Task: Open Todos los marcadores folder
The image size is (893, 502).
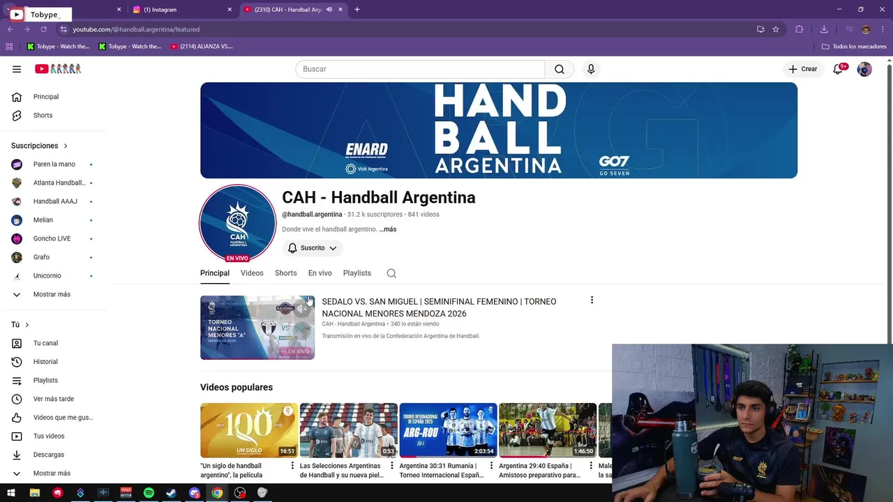Action: 854,47
